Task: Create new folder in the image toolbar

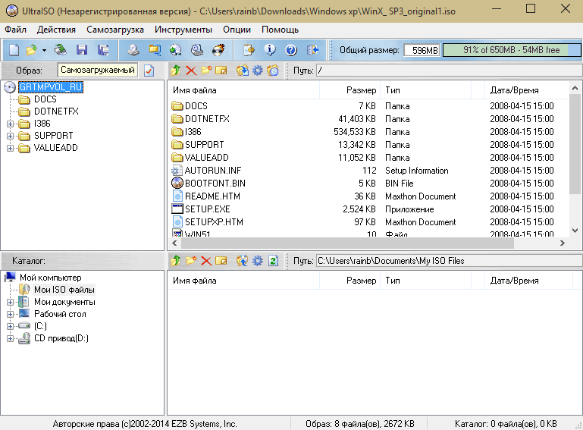Action: pyautogui.click(x=206, y=71)
